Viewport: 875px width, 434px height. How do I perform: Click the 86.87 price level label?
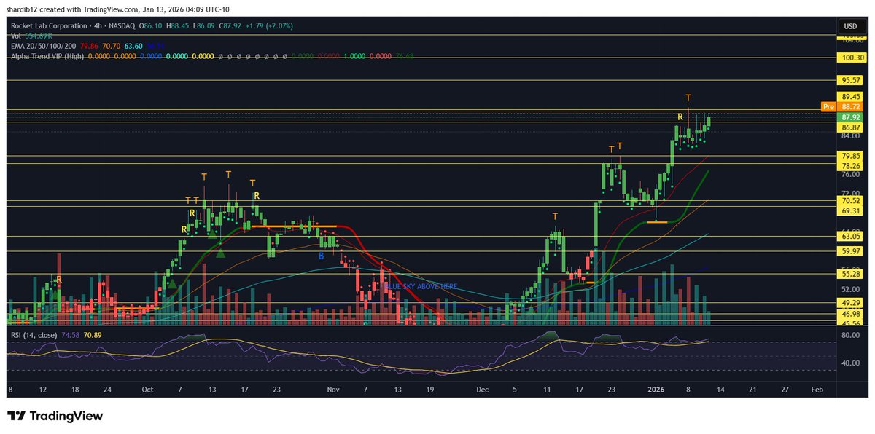click(x=851, y=127)
